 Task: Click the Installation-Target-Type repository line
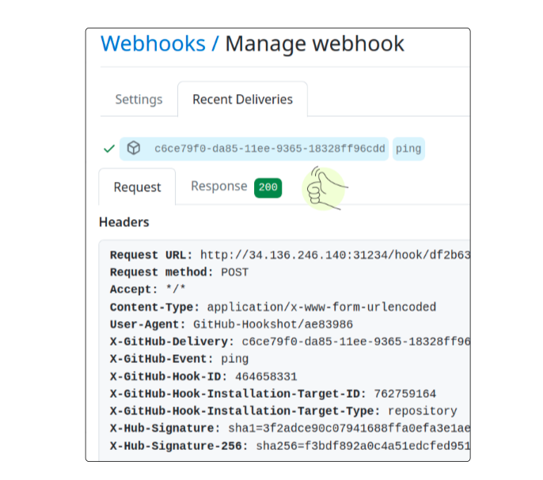coord(283,411)
